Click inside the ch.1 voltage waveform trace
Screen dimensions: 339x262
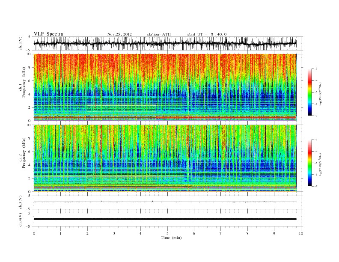click(x=165, y=43)
